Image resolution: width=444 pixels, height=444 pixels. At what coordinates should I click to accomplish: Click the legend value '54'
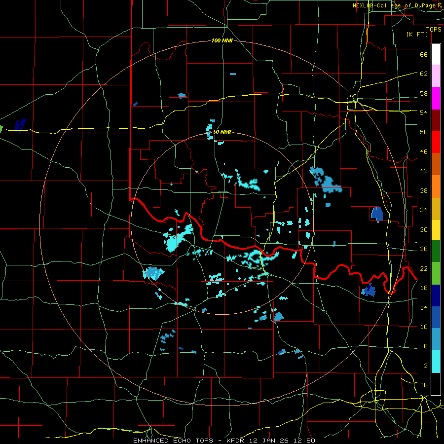coord(424,112)
